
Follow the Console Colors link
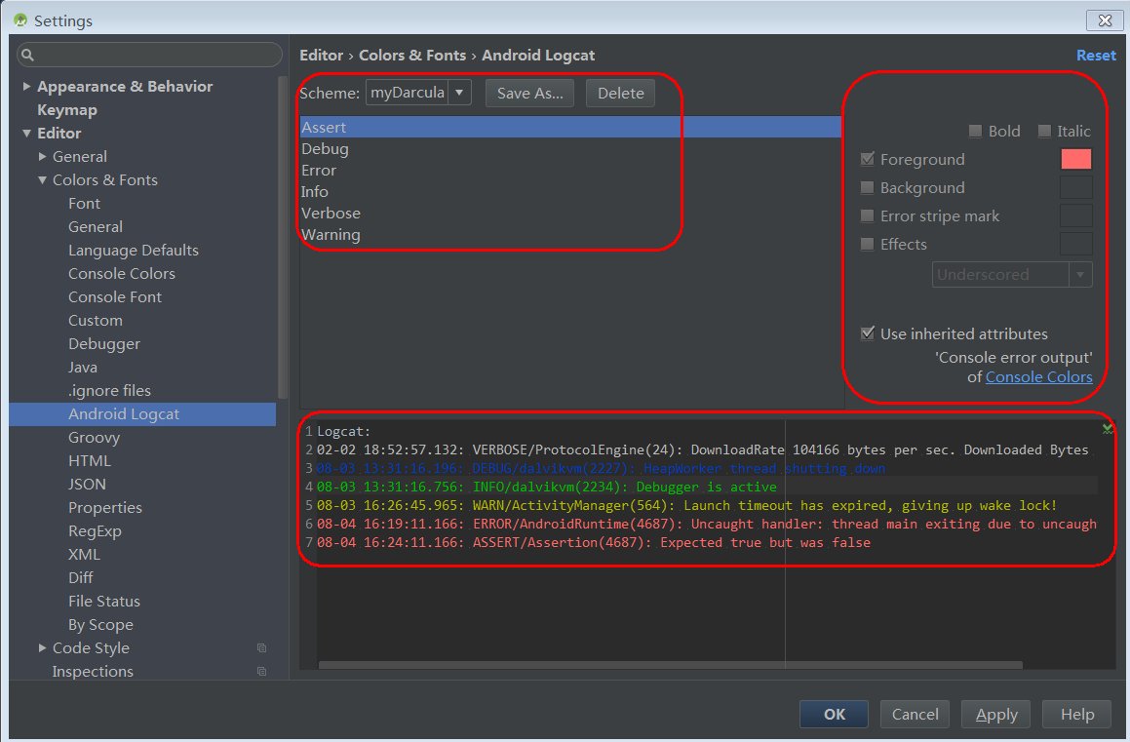(1038, 376)
